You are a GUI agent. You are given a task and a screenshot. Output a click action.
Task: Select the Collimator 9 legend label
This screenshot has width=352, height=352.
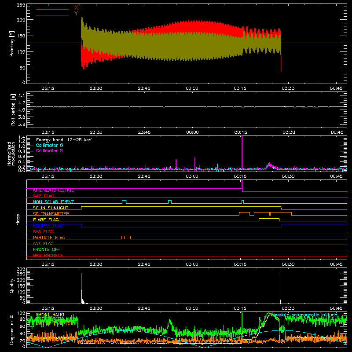coord(49,150)
